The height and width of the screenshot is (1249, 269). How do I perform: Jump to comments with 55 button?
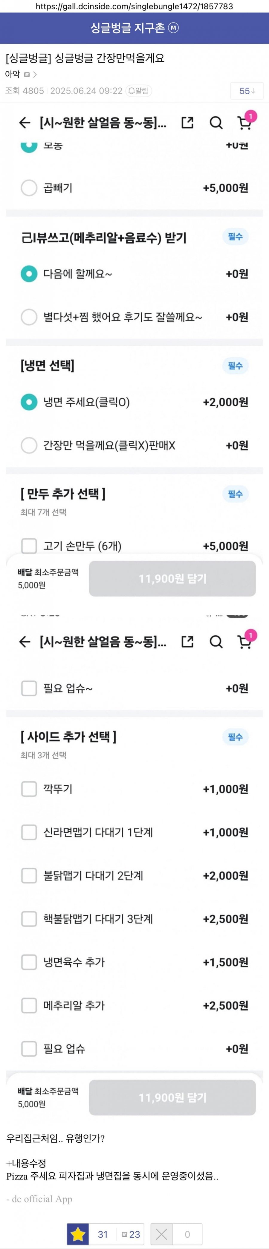click(247, 91)
